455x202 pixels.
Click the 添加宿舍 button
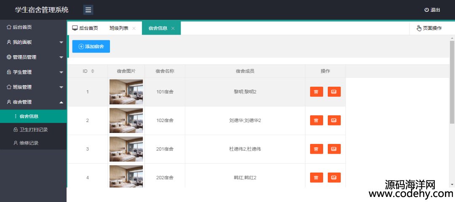click(91, 46)
